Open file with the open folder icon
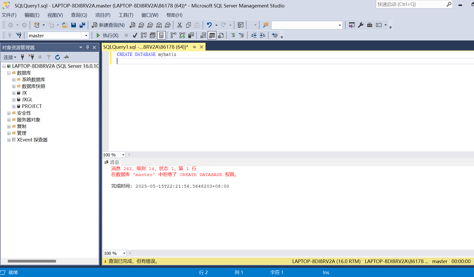The image size is (474, 277). 65,25
